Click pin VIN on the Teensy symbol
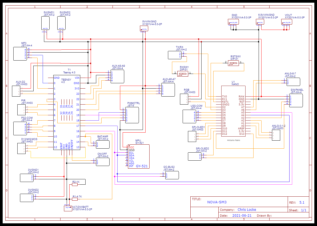The image size is (317, 226). (77, 78)
